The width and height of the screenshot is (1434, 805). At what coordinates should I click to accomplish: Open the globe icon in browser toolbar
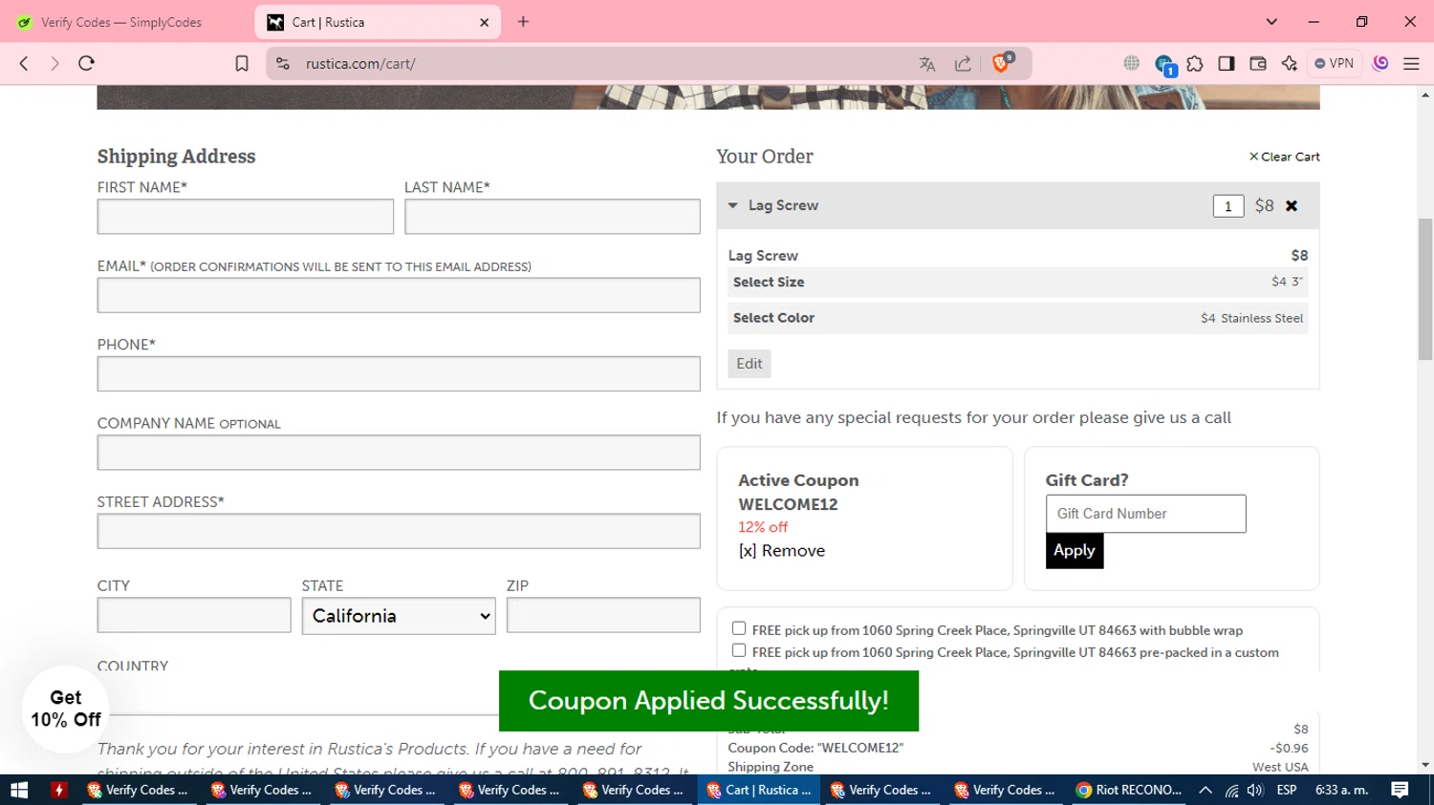pyautogui.click(x=1132, y=63)
